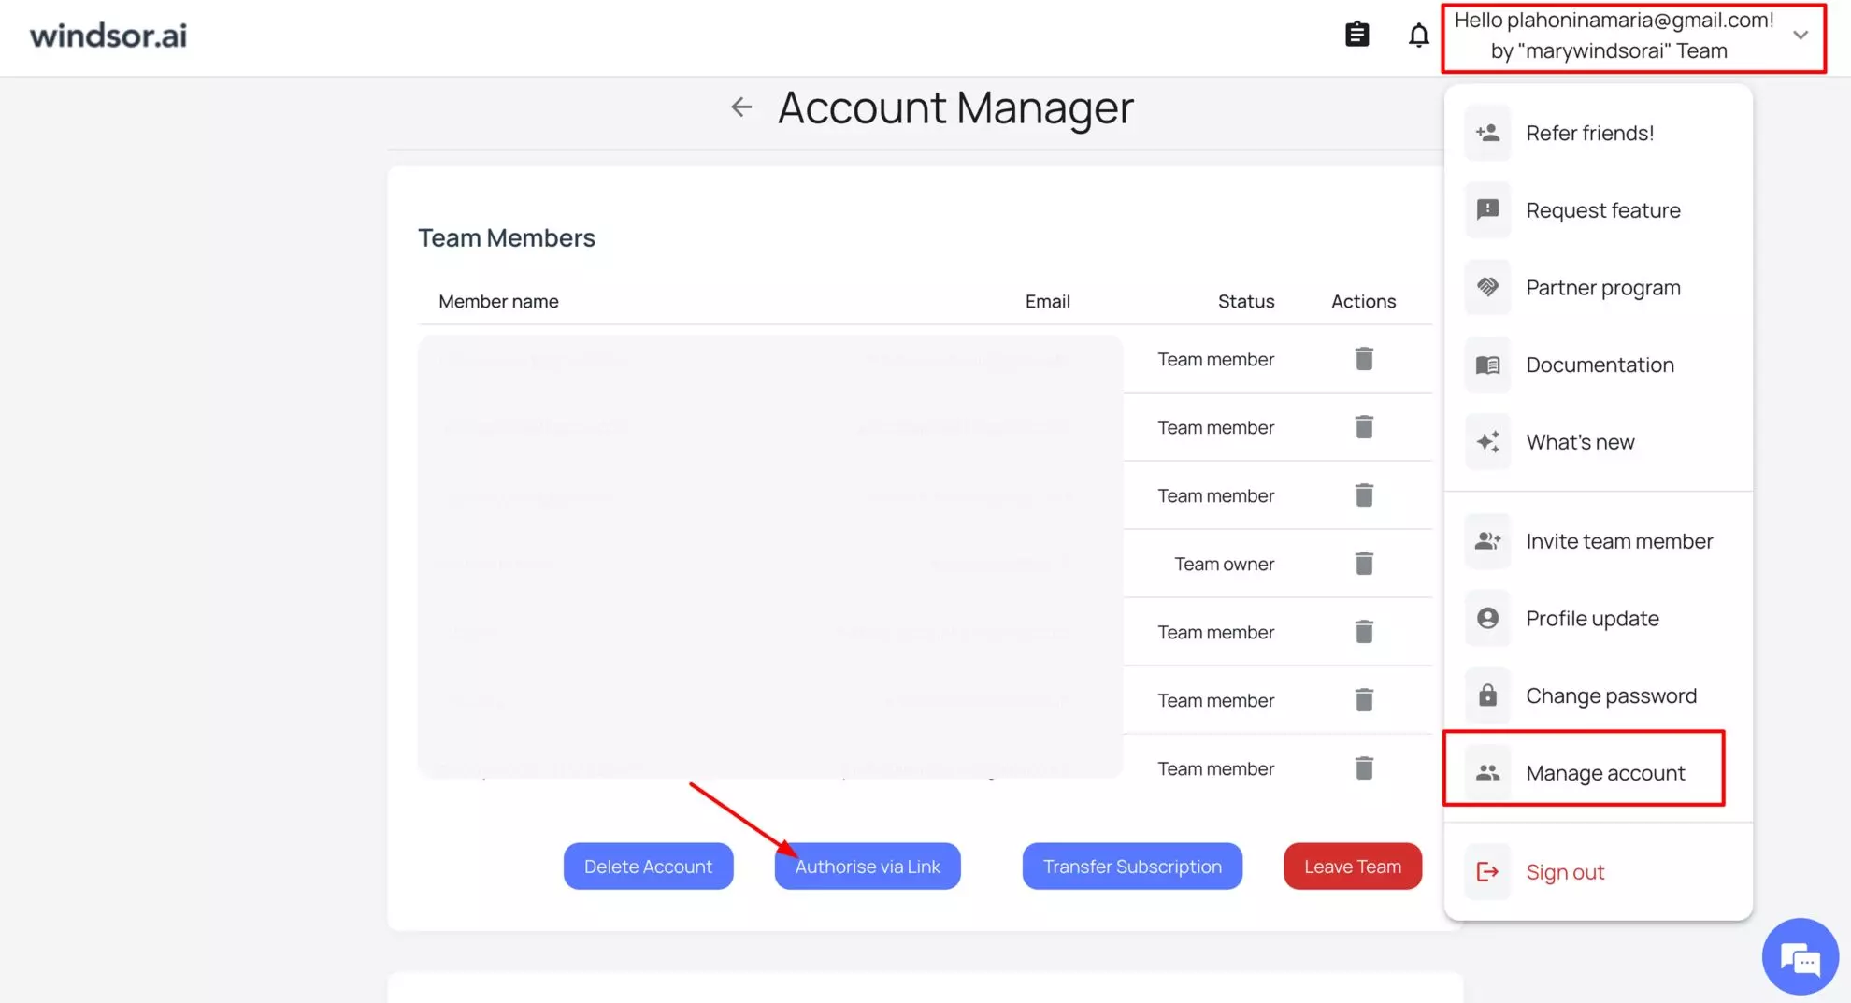
Task: Select Profile update option
Action: click(1592, 618)
